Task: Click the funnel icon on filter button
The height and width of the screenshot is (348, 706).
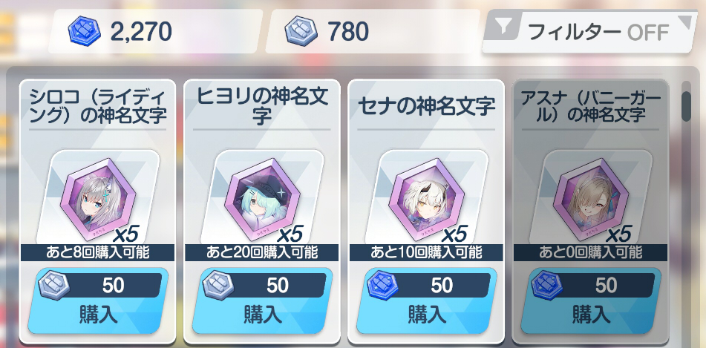Action: [x=504, y=28]
